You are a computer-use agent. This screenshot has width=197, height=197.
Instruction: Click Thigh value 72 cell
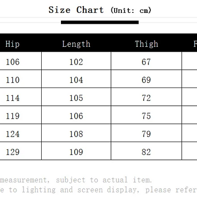tap(146, 97)
